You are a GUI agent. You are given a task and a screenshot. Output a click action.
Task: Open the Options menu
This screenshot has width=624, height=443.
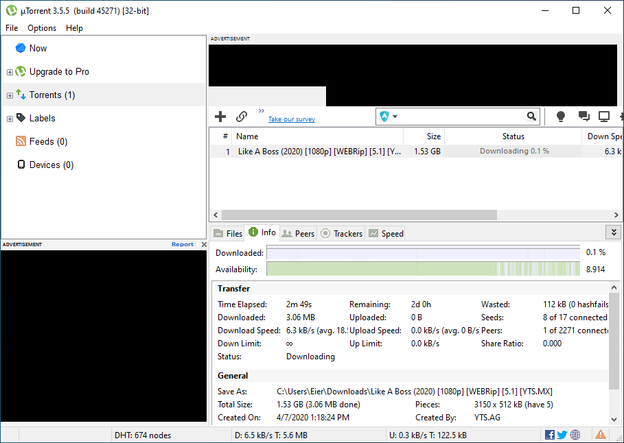click(42, 28)
